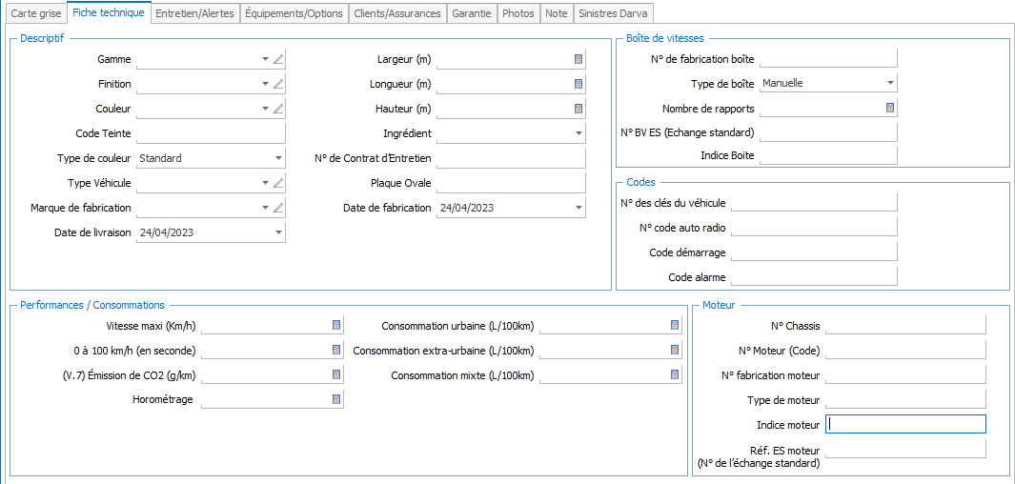The height and width of the screenshot is (484, 1015).
Task: Click the pencil icon beside Marque de fabrication
Action: 278,208
